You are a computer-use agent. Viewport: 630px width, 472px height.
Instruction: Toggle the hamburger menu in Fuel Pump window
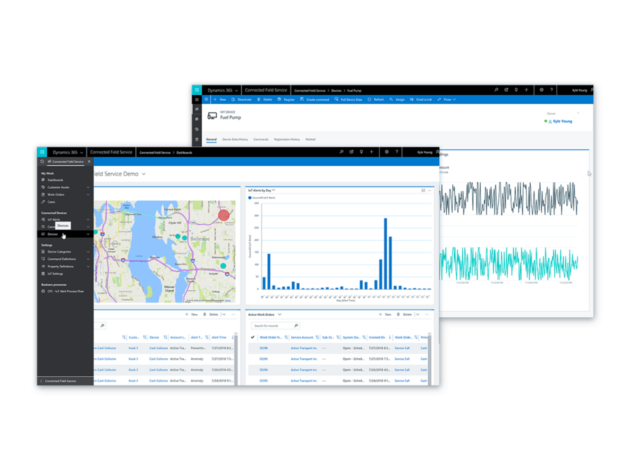coord(197,99)
